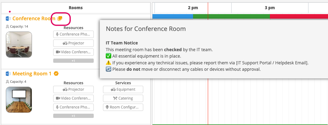Open the Meeting Room 1 photo thumbnail
Viewport: 328px width, 125px height.
(x=19, y=100)
